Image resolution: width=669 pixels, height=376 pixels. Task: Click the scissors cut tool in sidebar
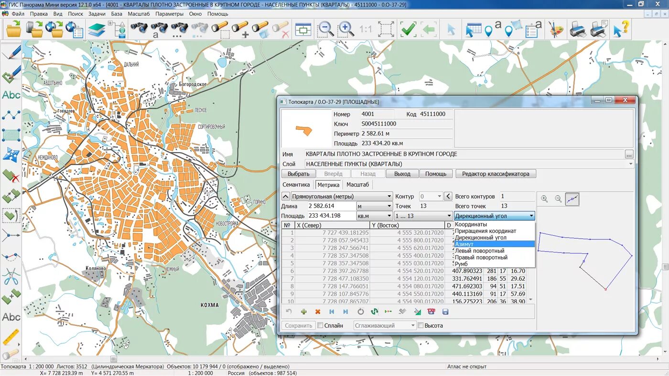coord(11,276)
